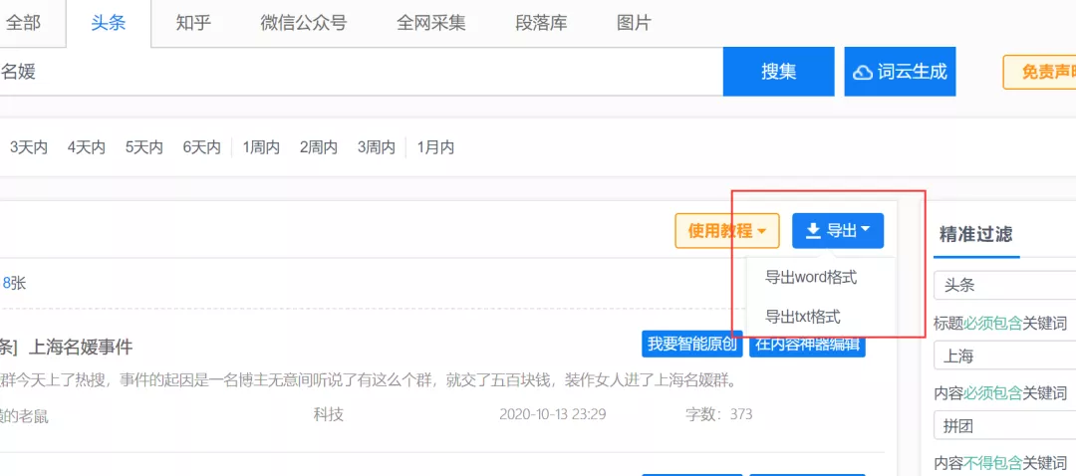
Task: Collapse the 导出 dropdown arrow
Action: [x=865, y=230]
